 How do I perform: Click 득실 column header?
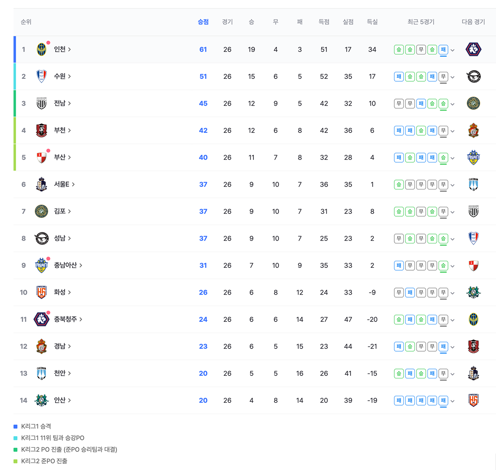(372, 22)
